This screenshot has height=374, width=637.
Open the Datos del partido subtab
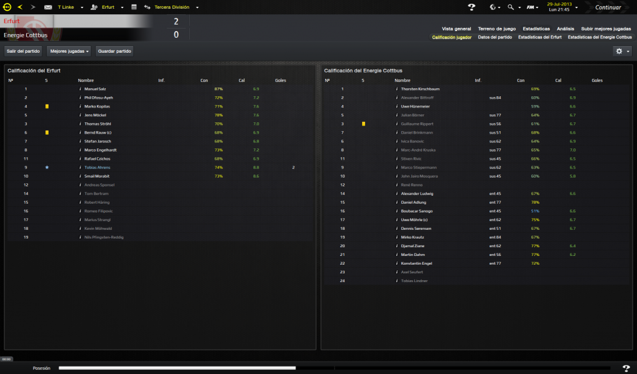[495, 37]
